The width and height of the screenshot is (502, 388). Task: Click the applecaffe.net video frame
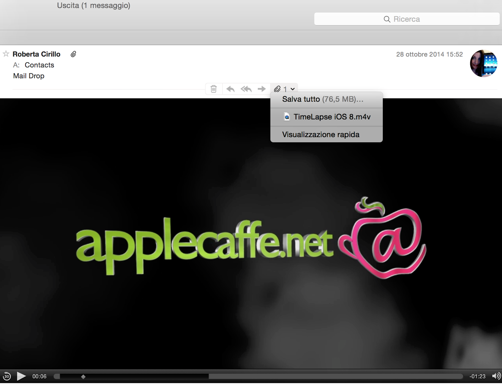click(x=251, y=234)
